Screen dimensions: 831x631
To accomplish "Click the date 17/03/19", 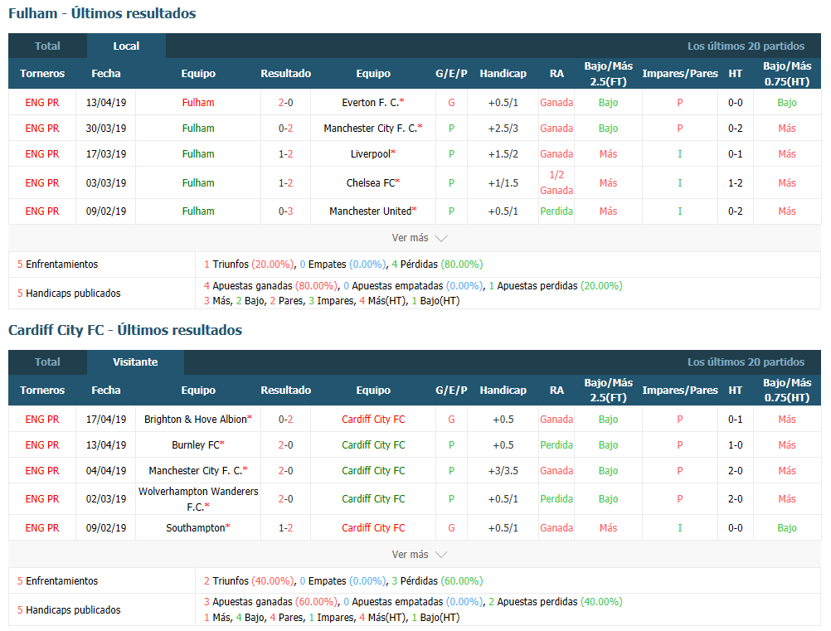I will [106, 153].
